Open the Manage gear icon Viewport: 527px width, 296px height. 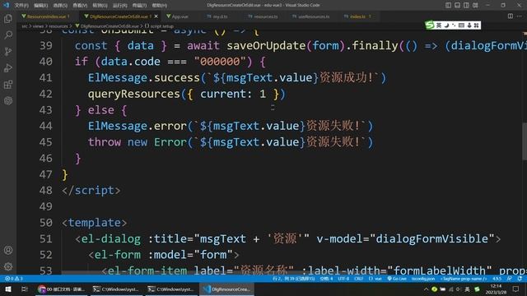(x=8, y=266)
